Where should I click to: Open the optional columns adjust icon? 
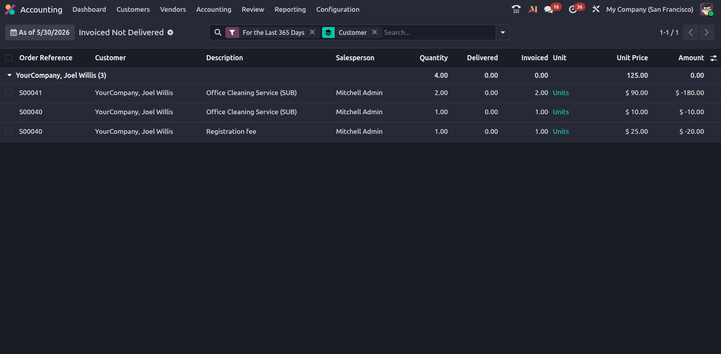point(714,58)
